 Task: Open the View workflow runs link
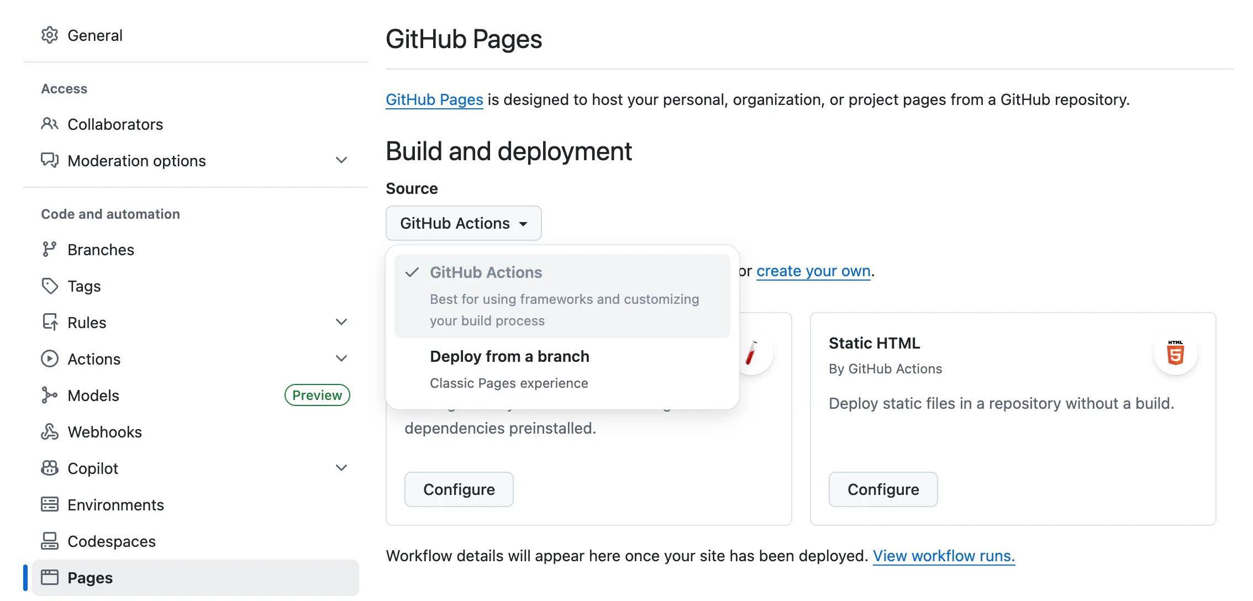click(x=944, y=556)
